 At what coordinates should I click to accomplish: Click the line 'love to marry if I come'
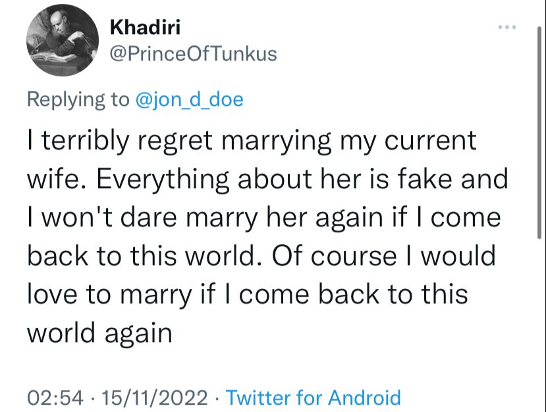[x=248, y=294]
